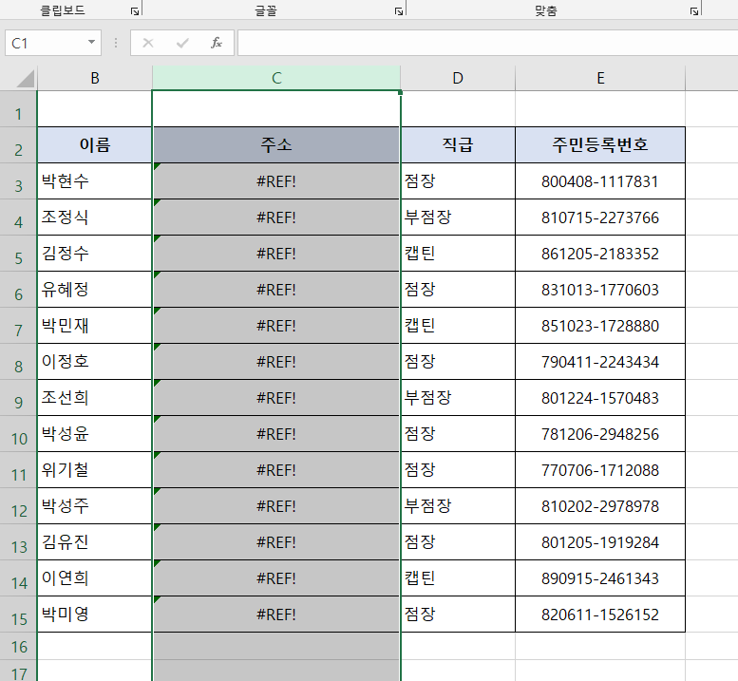Open the Font group dialog launcher

click(x=399, y=11)
